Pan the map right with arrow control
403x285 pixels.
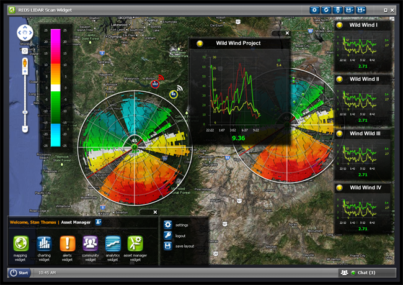click(30, 33)
